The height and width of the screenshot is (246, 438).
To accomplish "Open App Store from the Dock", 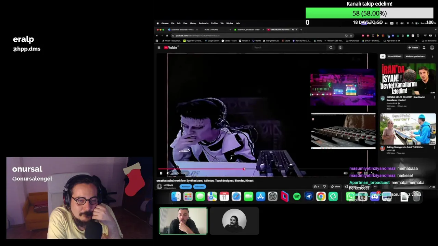I will 260,196.
